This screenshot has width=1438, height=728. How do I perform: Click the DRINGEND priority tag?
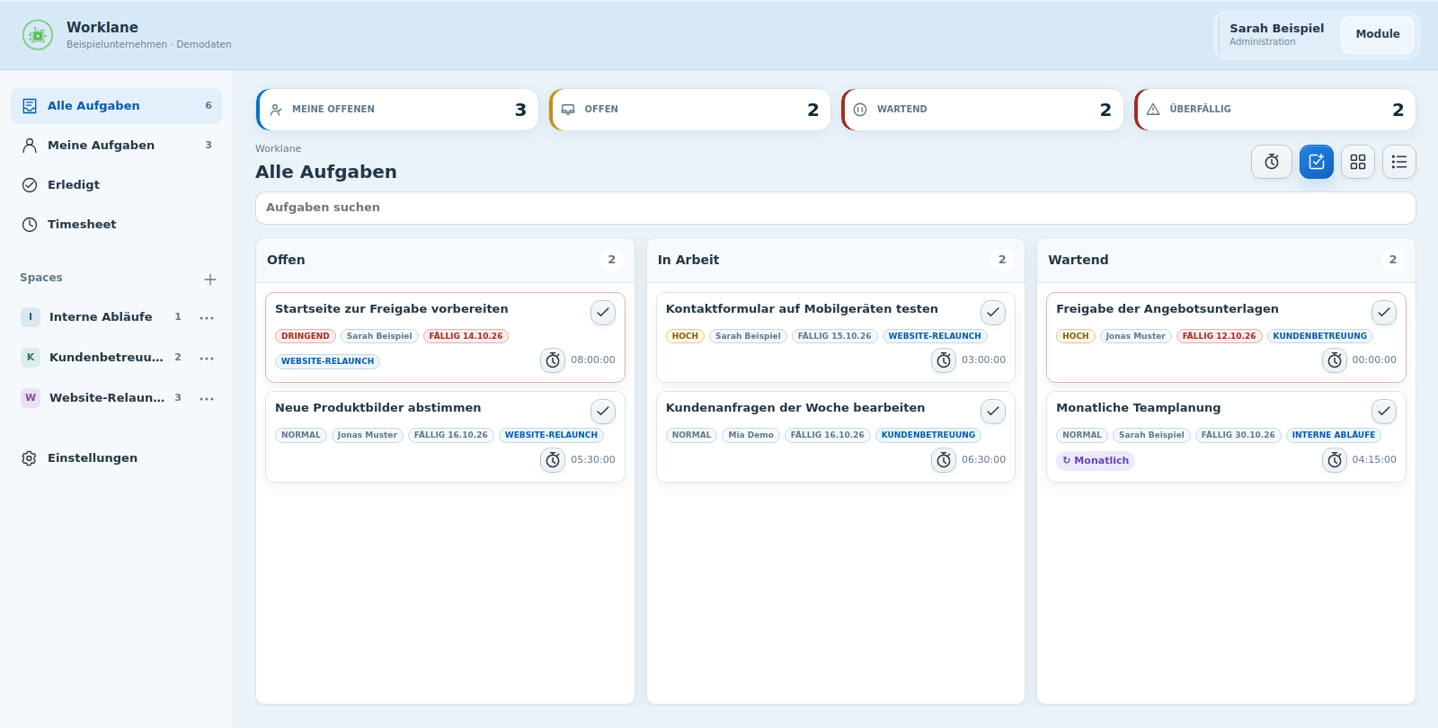(x=306, y=336)
